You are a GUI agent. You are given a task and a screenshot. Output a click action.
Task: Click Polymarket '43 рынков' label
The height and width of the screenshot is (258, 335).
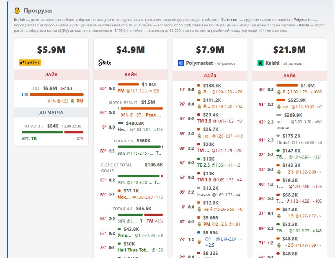coord(226,64)
